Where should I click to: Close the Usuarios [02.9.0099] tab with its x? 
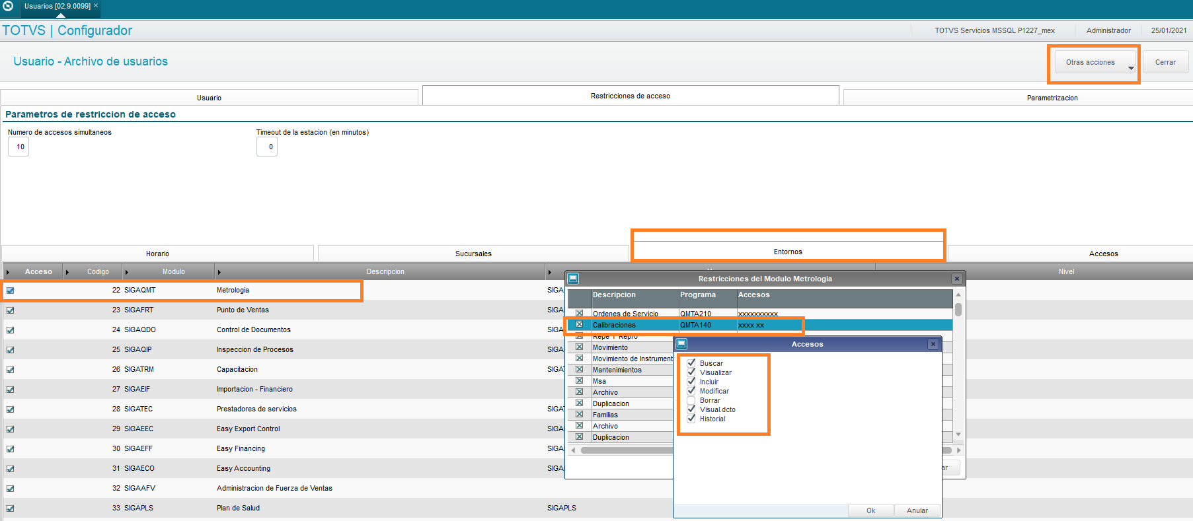[96, 5]
